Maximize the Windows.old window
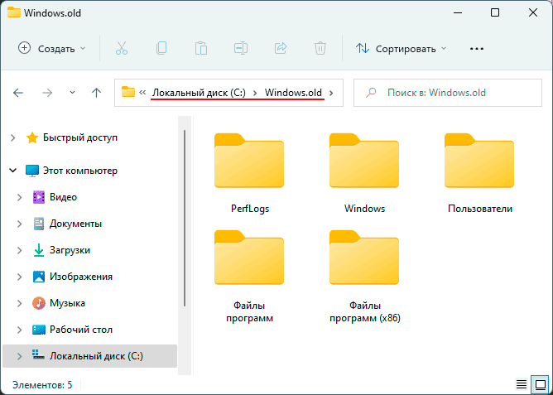The width and height of the screenshot is (553, 395). click(495, 12)
